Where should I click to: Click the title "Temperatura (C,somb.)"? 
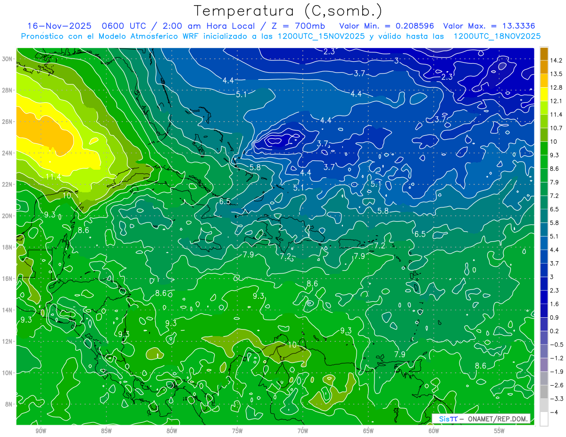tap(288, 10)
